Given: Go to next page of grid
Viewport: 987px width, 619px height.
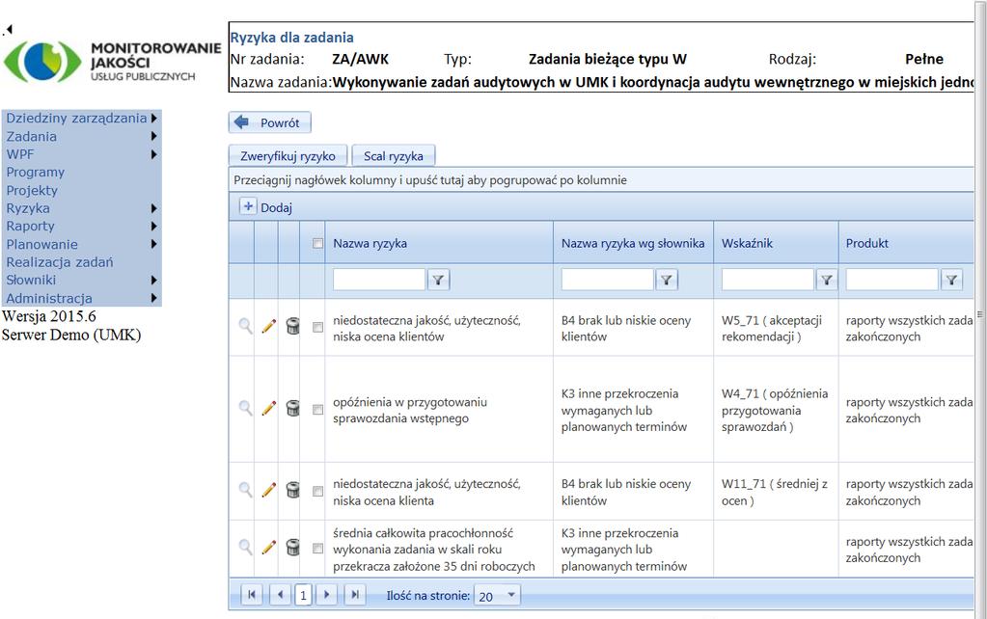Looking at the screenshot, I should click(326, 595).
